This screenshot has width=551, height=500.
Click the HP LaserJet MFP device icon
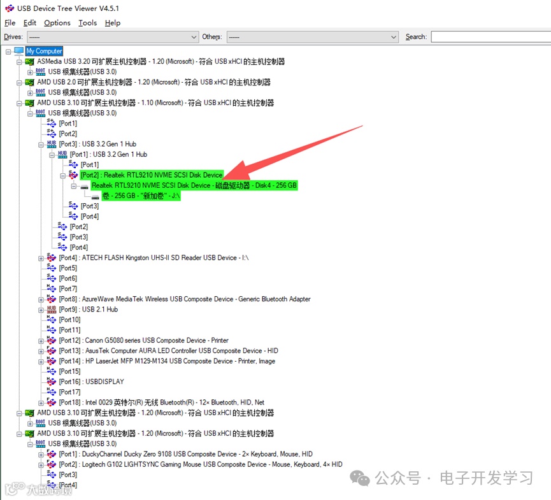point(52,361)
